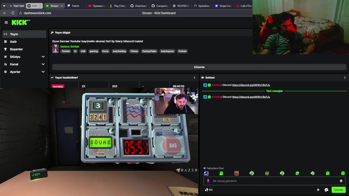Viewport: 349px width, 196px height.
Task: Send message with the Gönder button
Action: (339, 190)
